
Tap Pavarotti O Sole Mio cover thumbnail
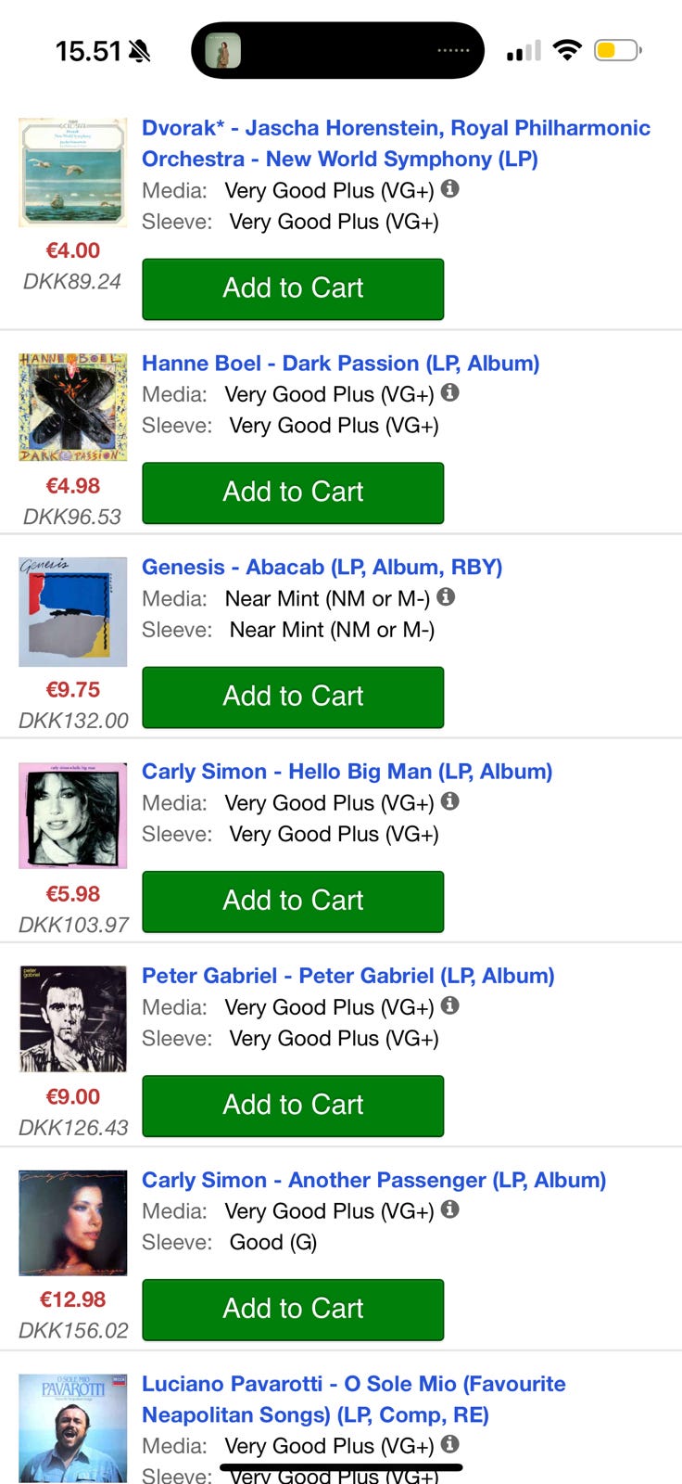point(73,1426)
